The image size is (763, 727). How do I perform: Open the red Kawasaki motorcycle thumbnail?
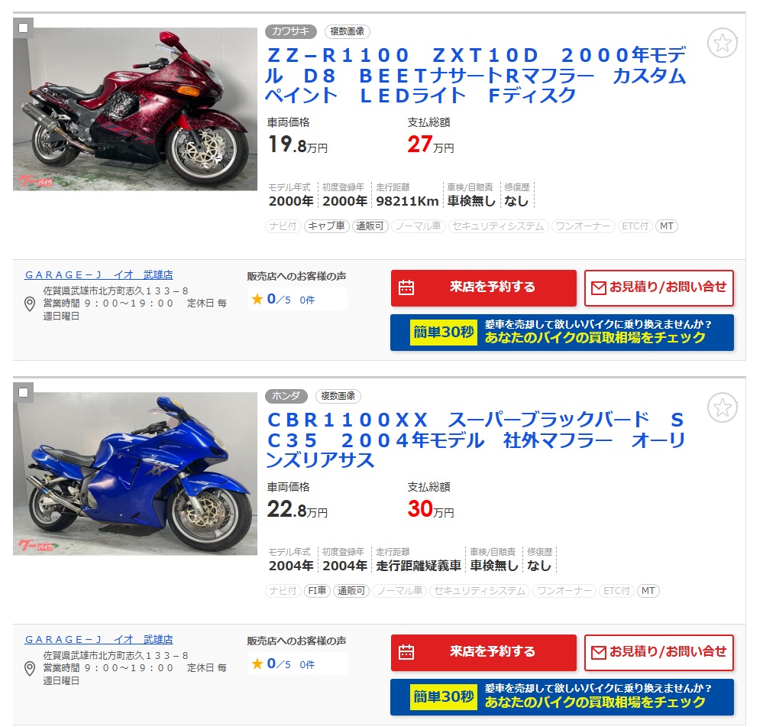[134, 109]
